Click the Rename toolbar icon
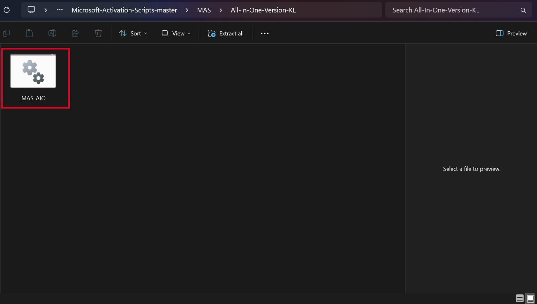This screenshot has height=304, width=537. click(x=52, y=33)
